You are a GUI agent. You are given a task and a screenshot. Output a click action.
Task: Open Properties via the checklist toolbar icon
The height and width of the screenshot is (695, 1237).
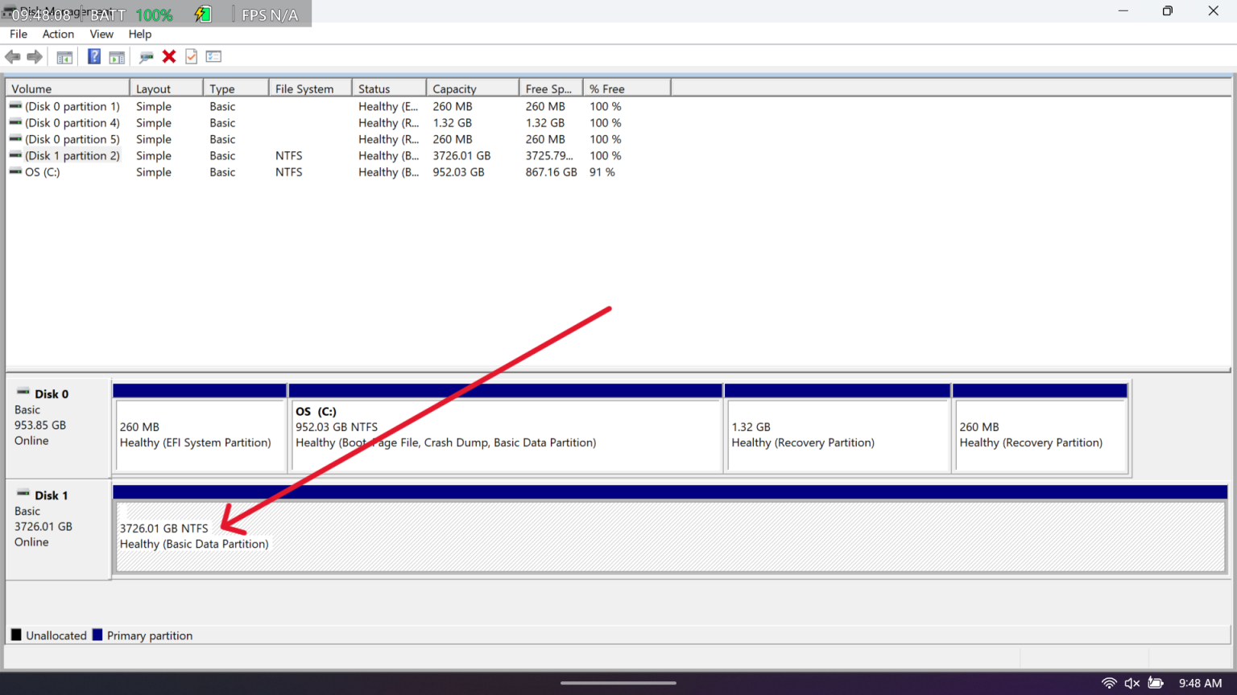213,56
